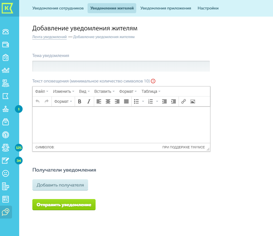The width and height of the screenshot is (273, 236).
Task: Justify text with the justify icon
Action: click(126, 101)
